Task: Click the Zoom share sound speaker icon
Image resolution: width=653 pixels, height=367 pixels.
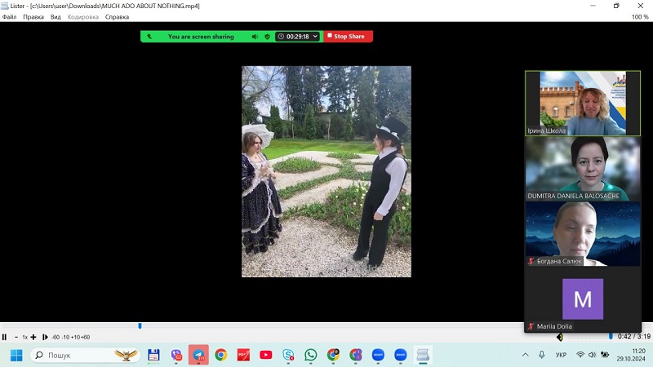Action: (255, 37)
